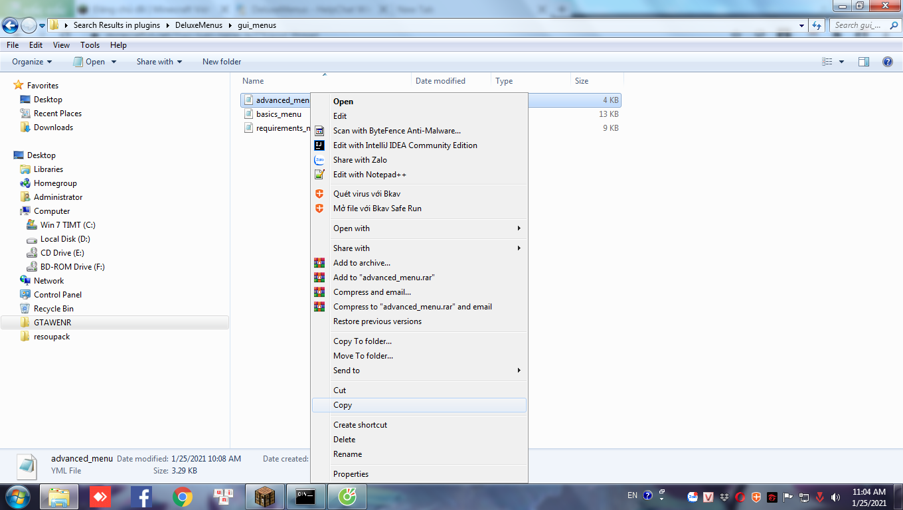Select Add to archive... WinRAR entry
This screenshot has width=903, height=510.
419,263
